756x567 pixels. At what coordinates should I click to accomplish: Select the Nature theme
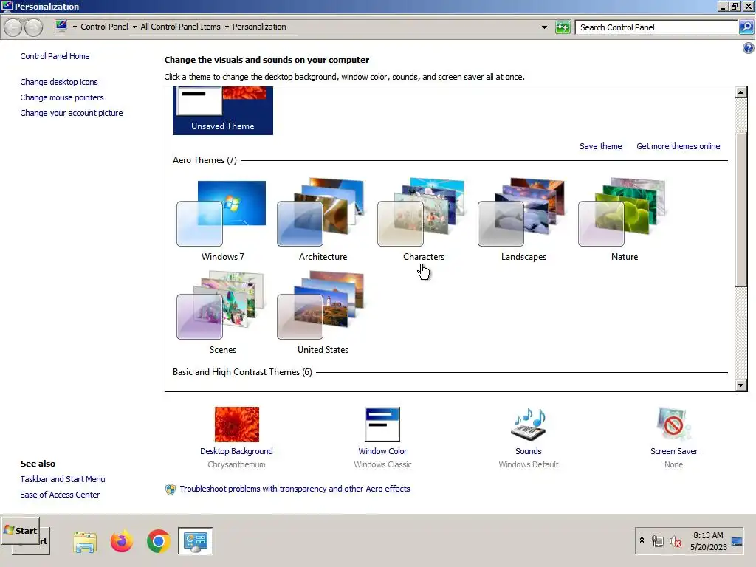click(624, 221)
